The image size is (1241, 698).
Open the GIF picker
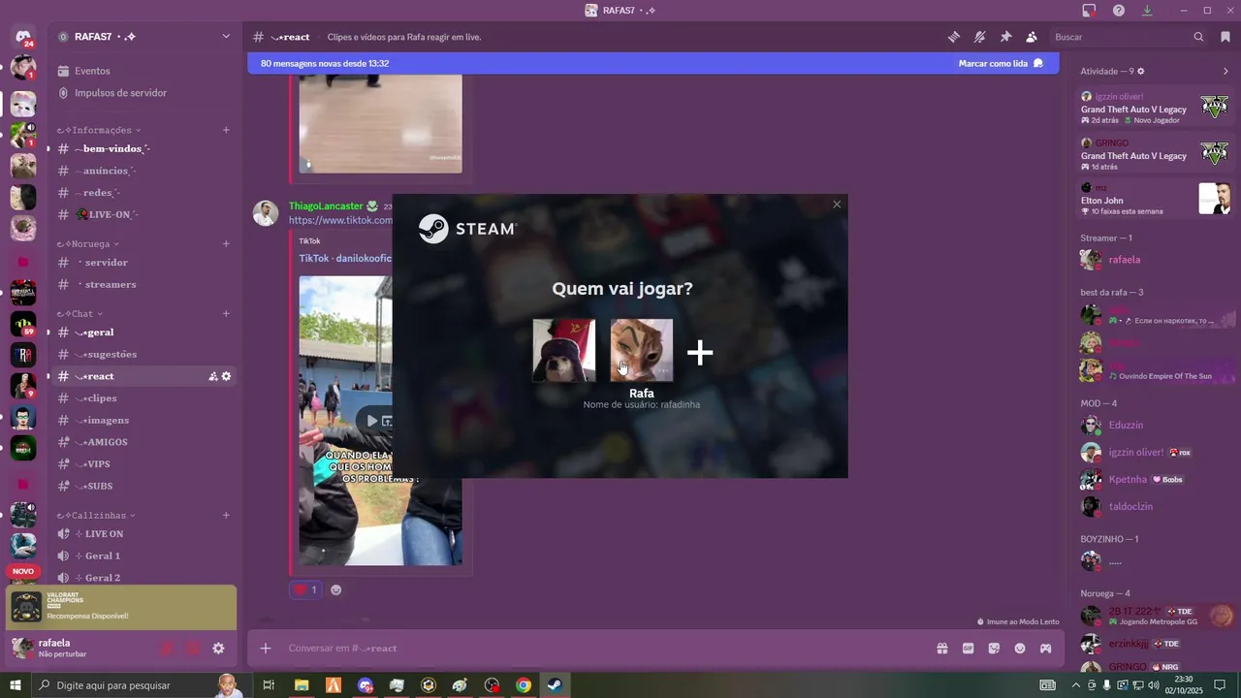(968, 649)
